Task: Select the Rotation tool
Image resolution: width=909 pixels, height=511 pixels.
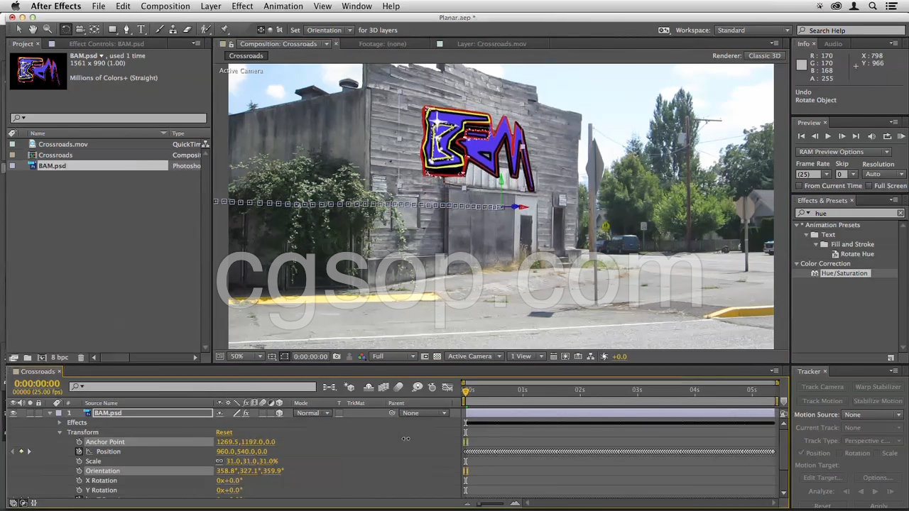Action: point(65,30)
